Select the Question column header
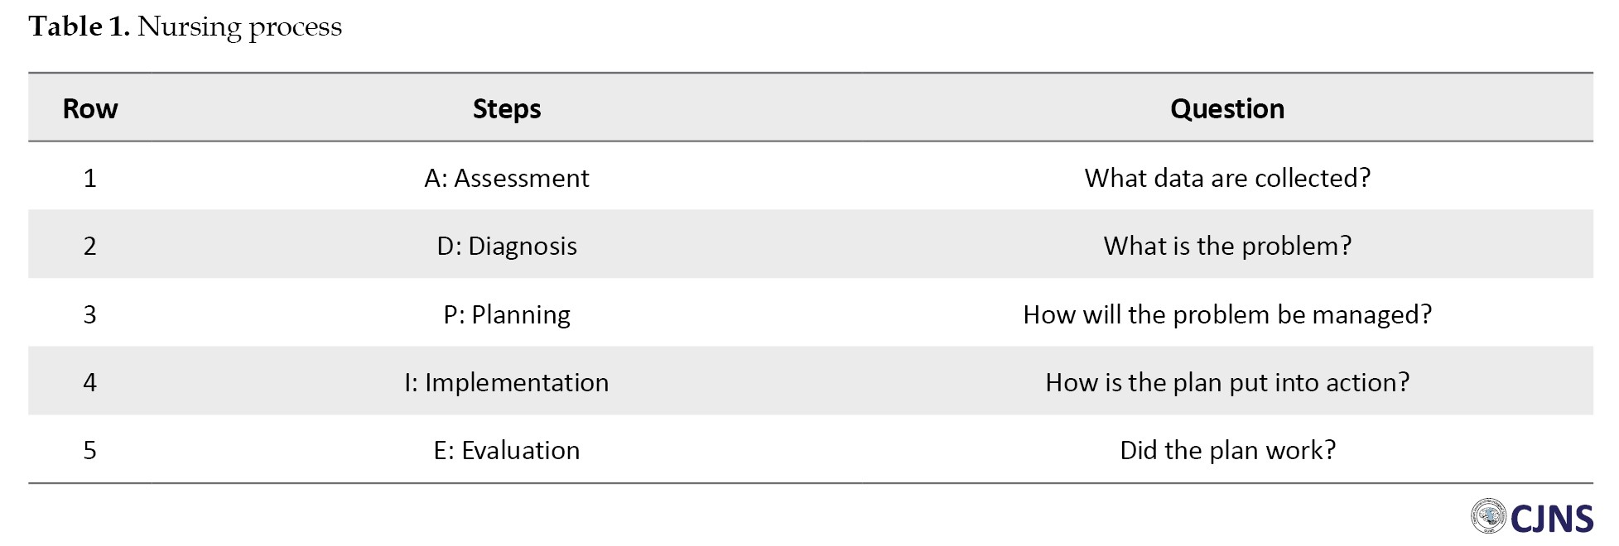The width and height of the screenshot is (1619, 546). 1227,108
